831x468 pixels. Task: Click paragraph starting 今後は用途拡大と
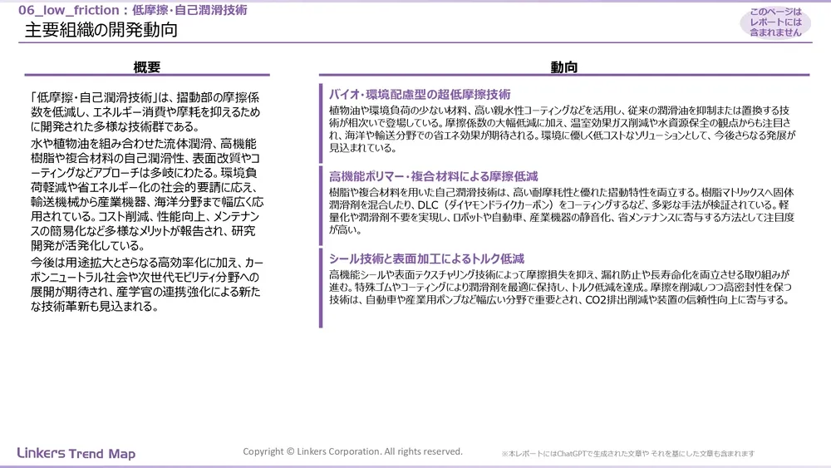pos(147,284)
